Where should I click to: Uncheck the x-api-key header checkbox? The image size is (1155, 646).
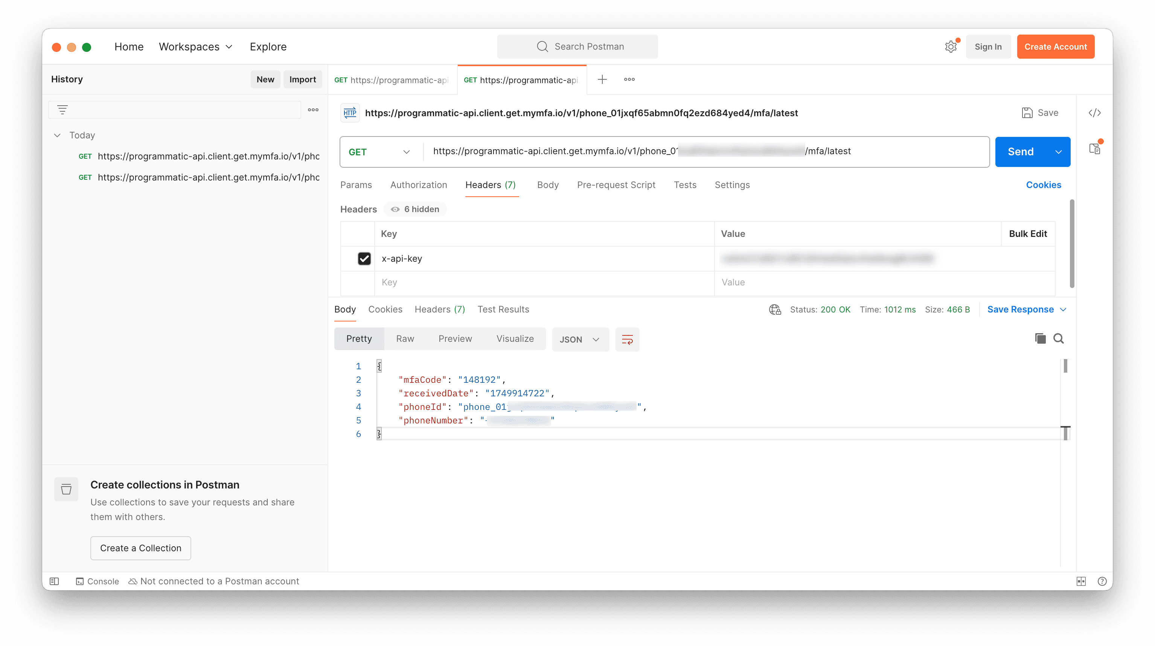pos(364,258)
